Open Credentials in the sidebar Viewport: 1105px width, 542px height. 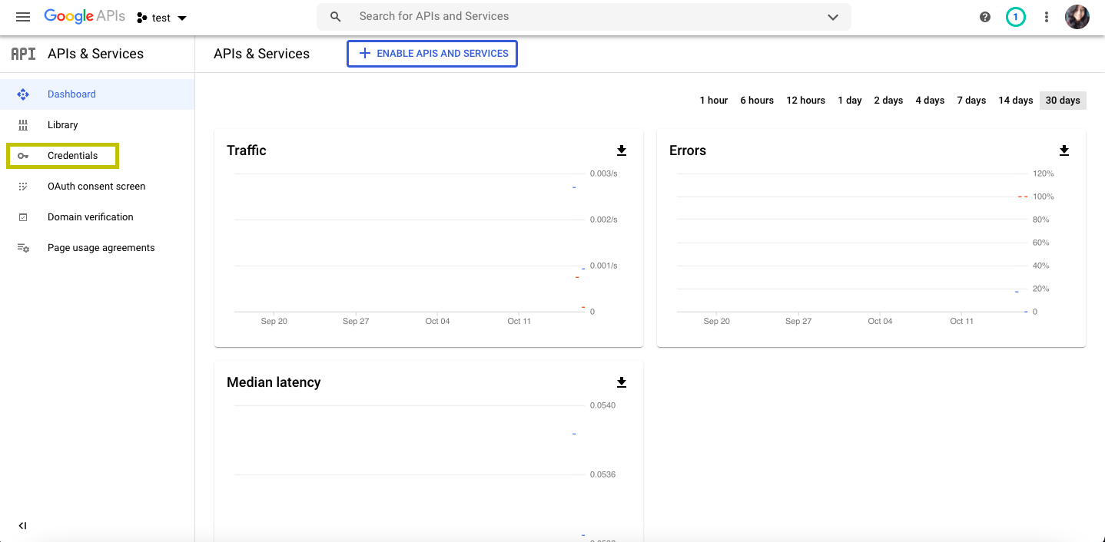(72, 156)
